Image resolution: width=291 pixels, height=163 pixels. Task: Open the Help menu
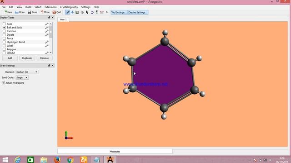click(x=96, y=7)
